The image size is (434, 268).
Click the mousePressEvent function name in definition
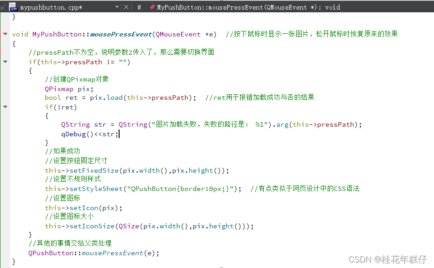121,34
